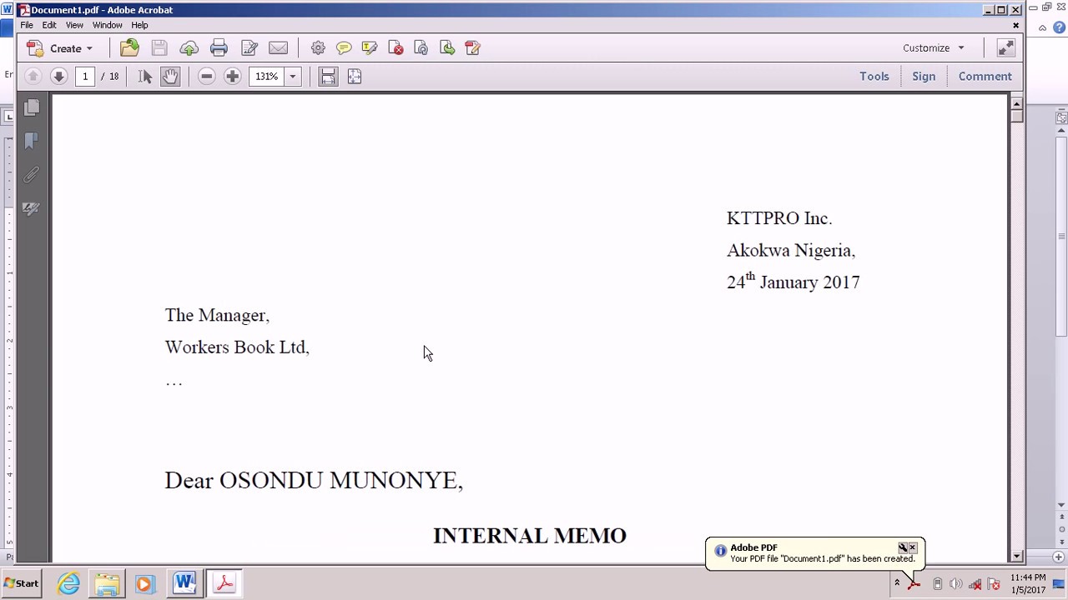Open the Sign pane

924,77
